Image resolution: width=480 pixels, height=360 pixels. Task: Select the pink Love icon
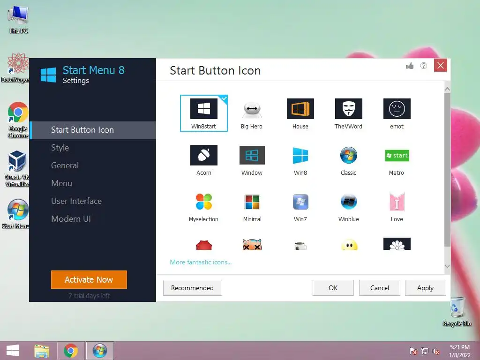pyautogui.click(x=397, y=206)
